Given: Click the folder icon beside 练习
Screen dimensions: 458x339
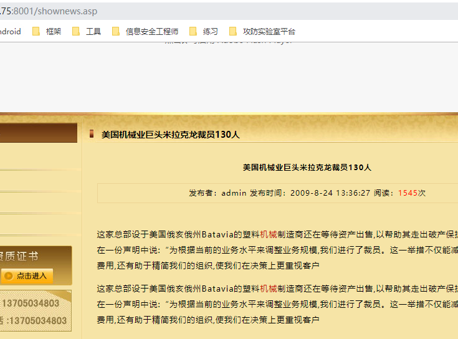Looking at the screenshot, I should pos(193,31).
